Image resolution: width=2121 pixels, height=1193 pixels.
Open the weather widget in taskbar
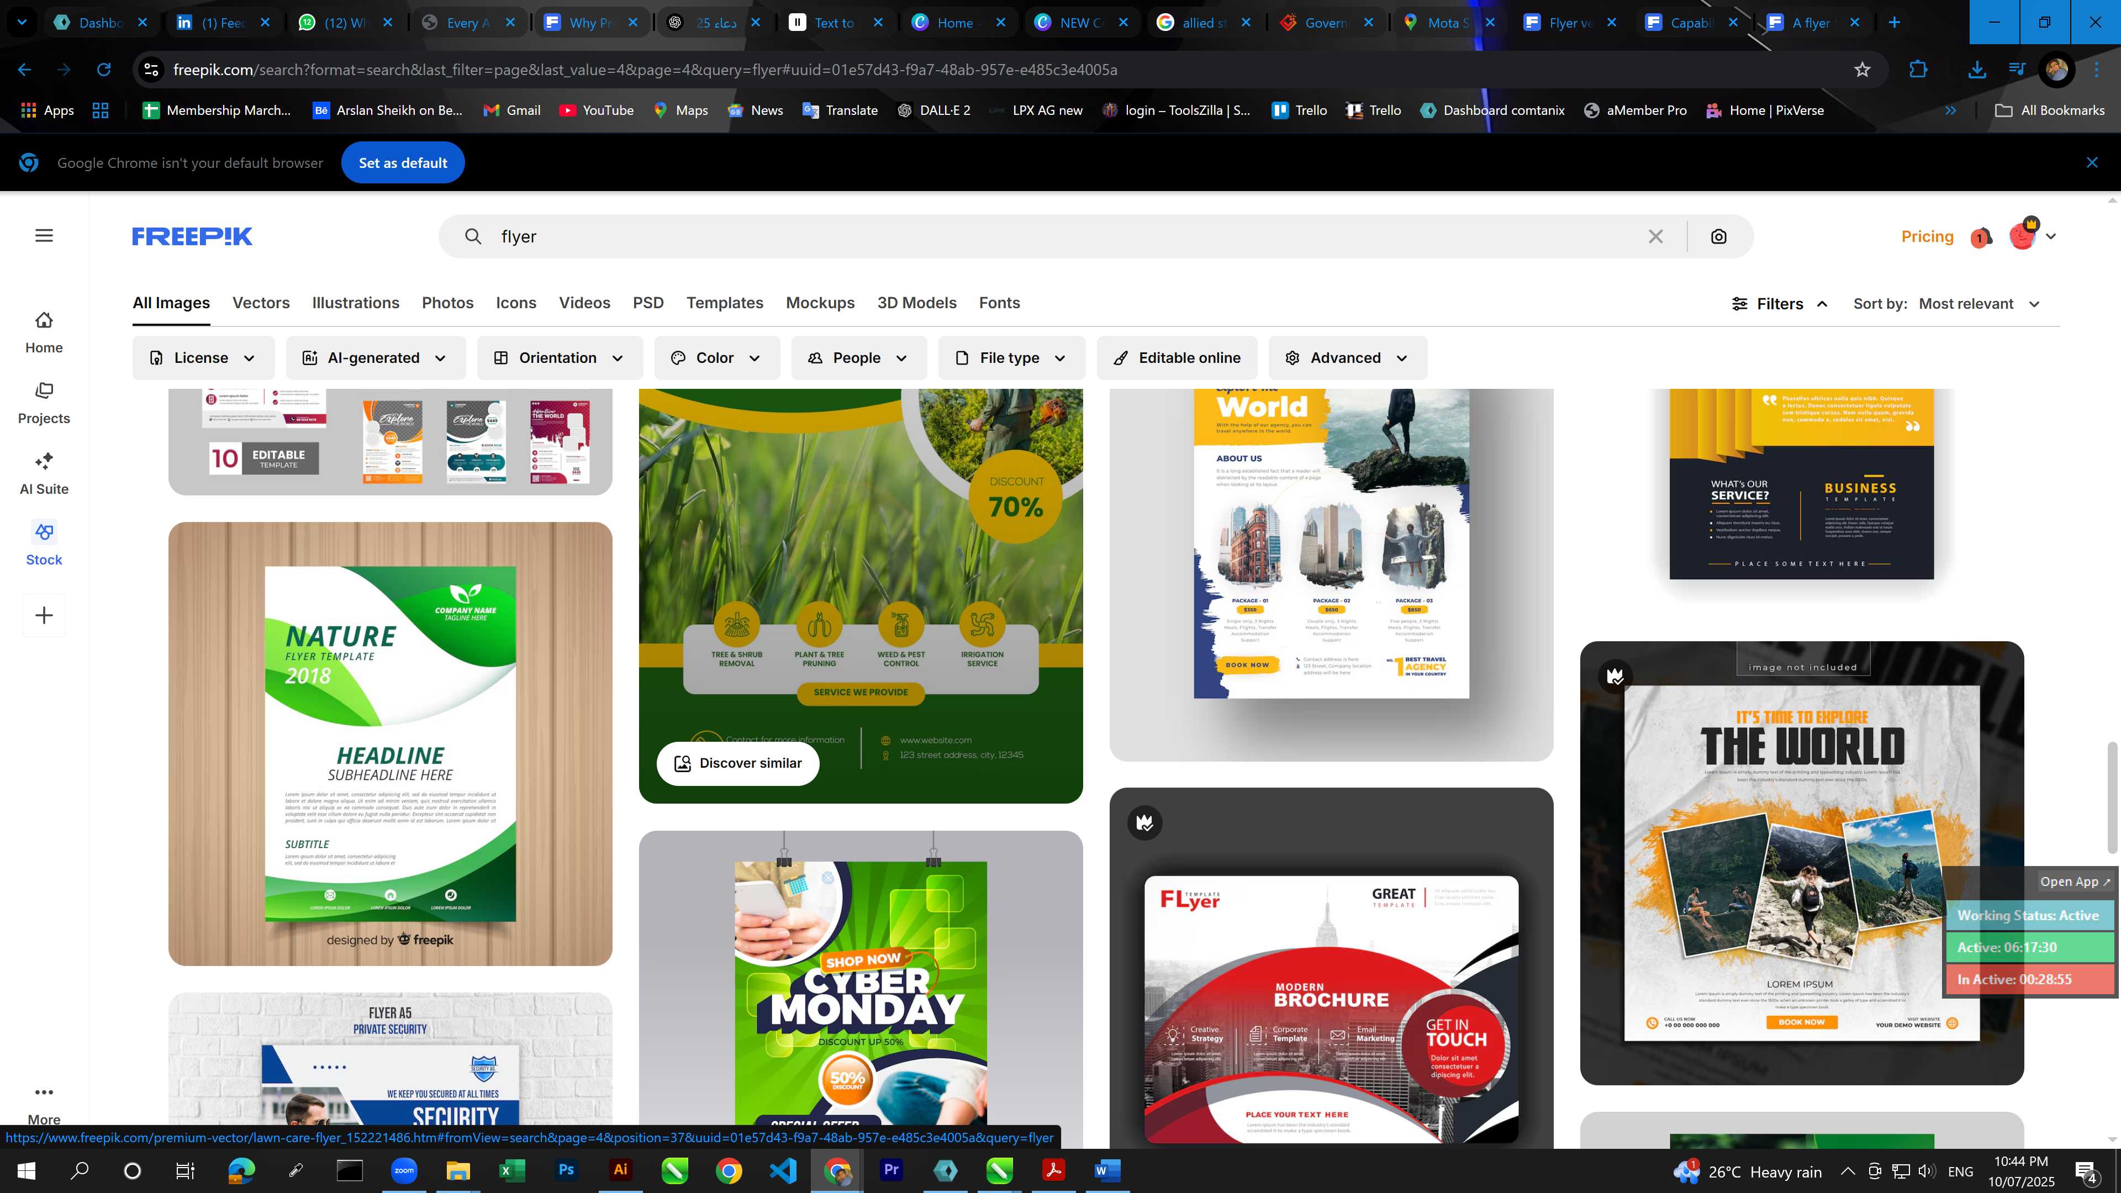[x=1747, y=1171]
